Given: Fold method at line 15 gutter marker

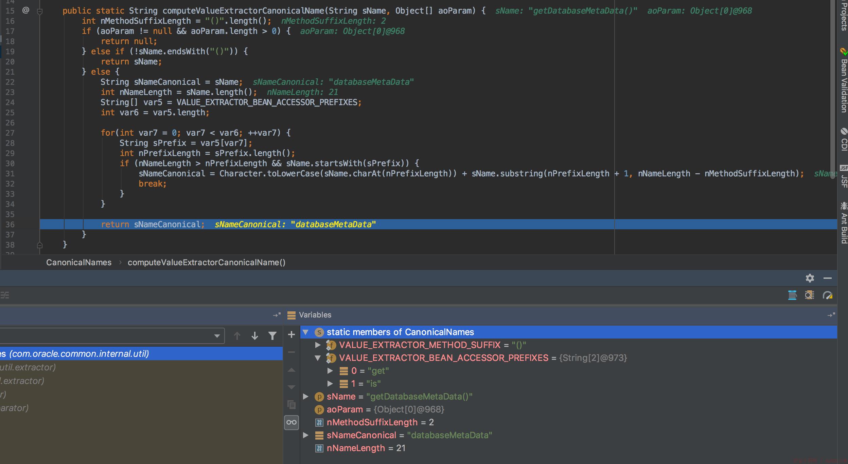Looking at the screenshot, I should click(x=39, y=12).
